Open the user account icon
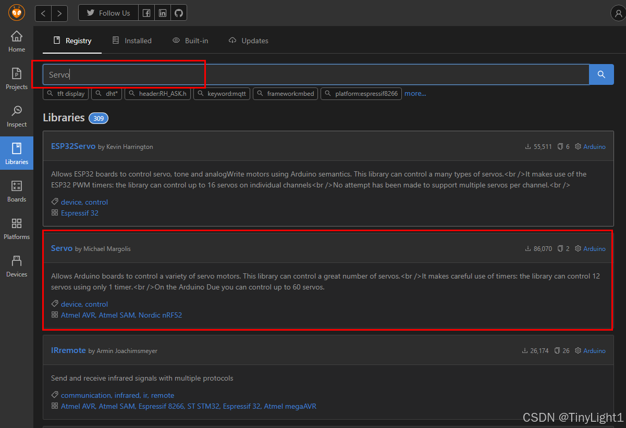 617,13
